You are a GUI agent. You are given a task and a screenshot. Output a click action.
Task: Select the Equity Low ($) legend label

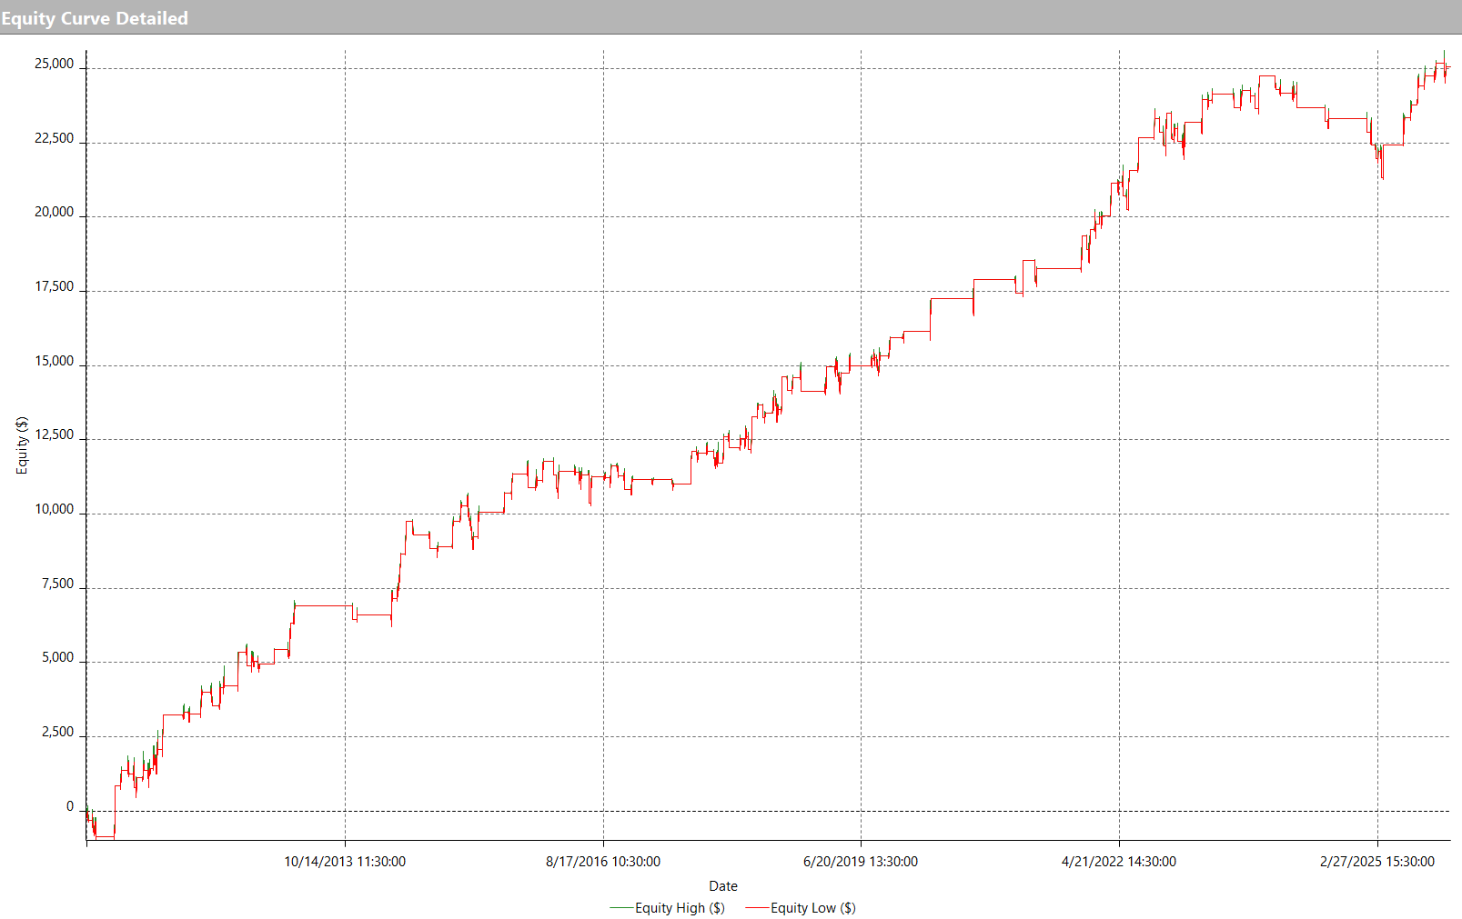(x=812, y=907)
